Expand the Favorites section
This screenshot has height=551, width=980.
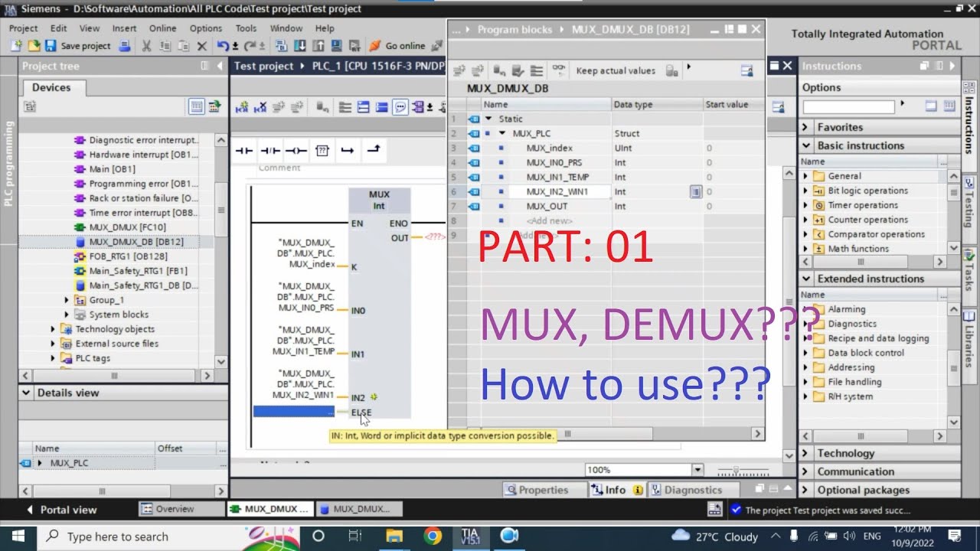click(x=805, y=127)
